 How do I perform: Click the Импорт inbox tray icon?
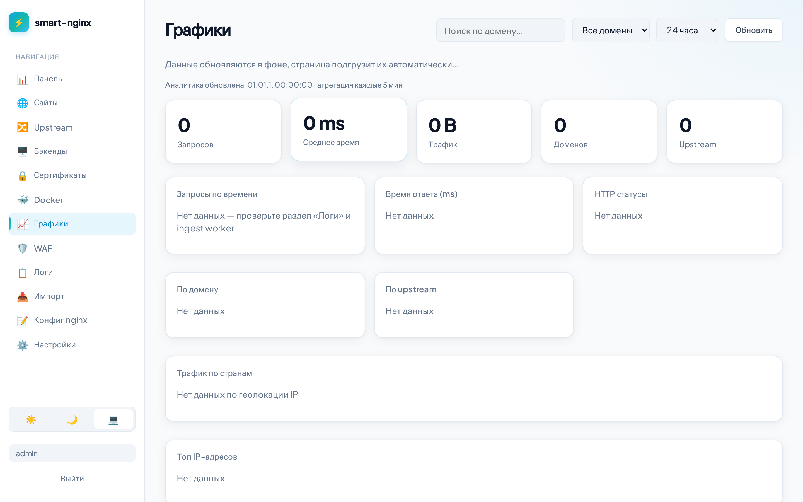click(x=23, y=296)
